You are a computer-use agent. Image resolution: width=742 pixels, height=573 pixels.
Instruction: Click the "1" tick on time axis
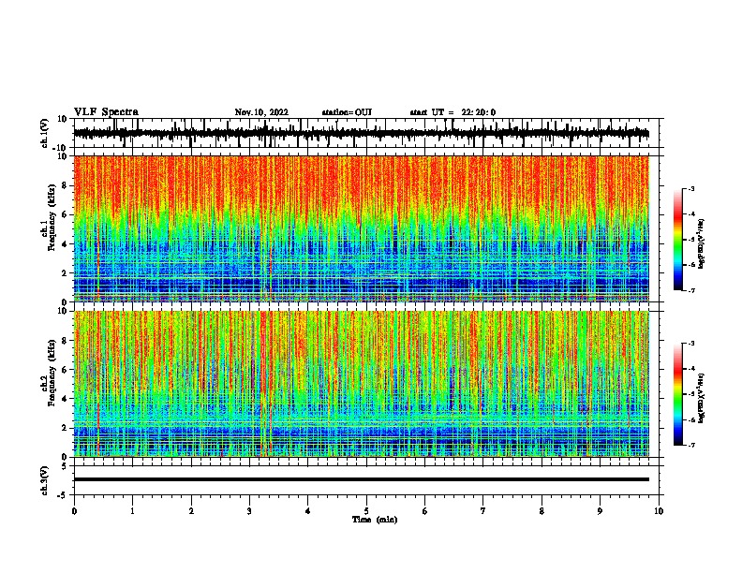tap(132, 511)
